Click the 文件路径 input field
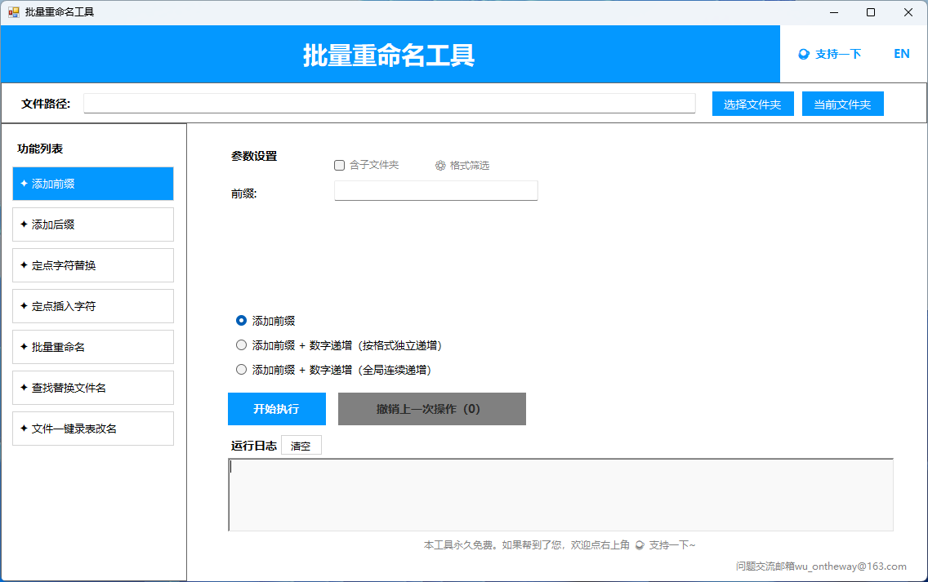Image resolution: width=928 pixels, height=582 pixels. (390, 104)
